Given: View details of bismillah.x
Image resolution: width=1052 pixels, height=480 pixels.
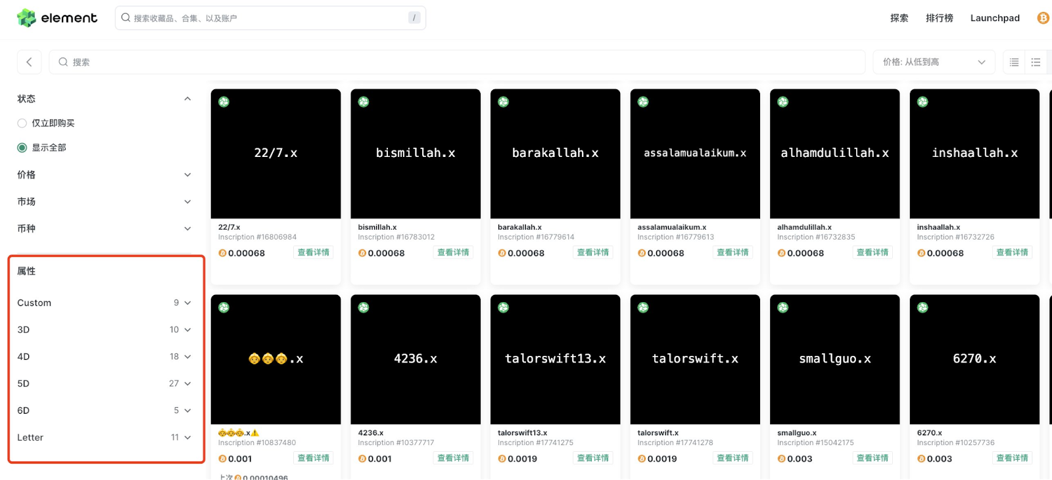Looking at the screenshot, I should tap(453, 252).
